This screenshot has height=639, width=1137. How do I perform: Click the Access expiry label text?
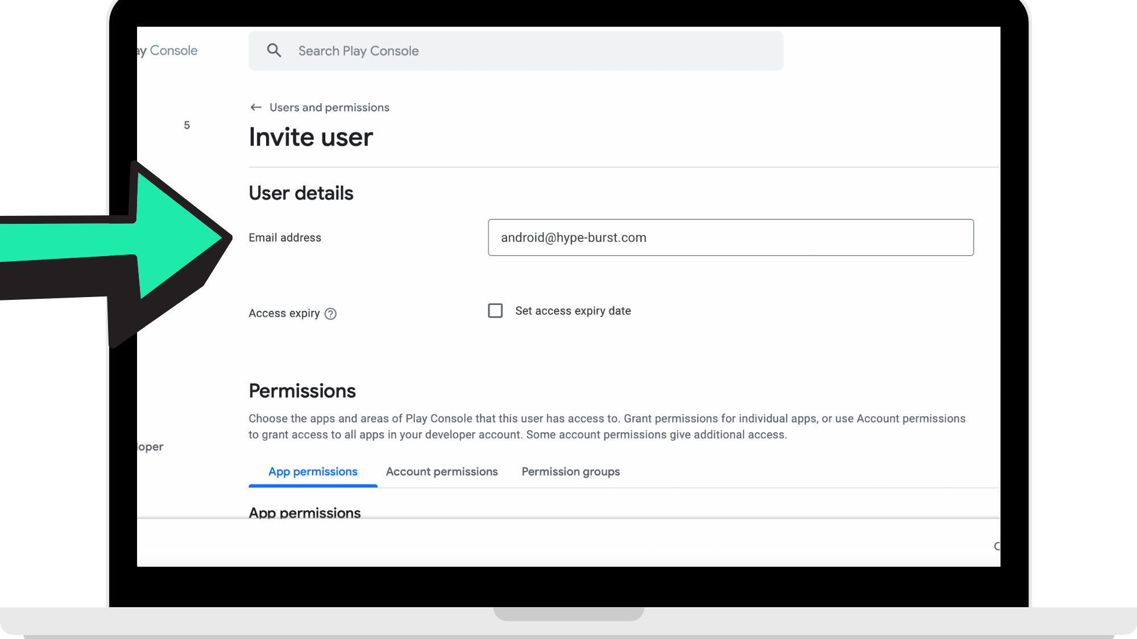(x=284, y=314)
